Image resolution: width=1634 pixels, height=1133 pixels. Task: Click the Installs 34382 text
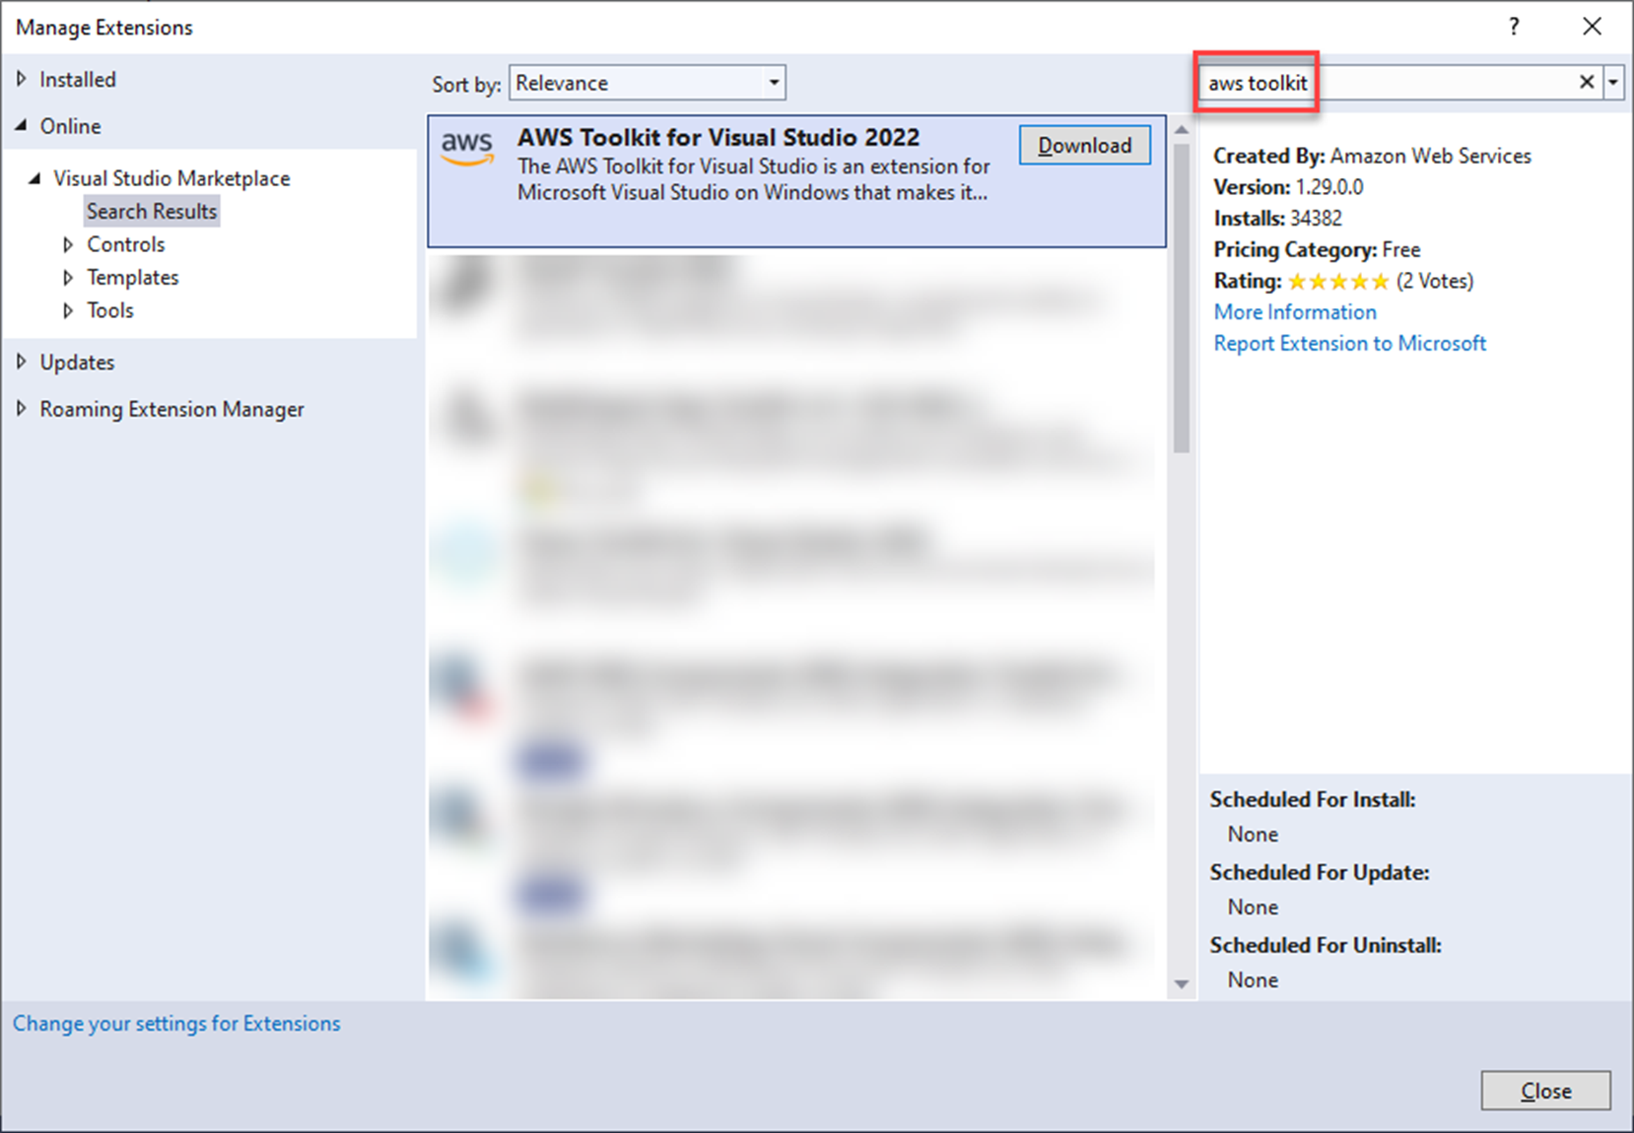pyautogui.click(x=1277, y=218)
